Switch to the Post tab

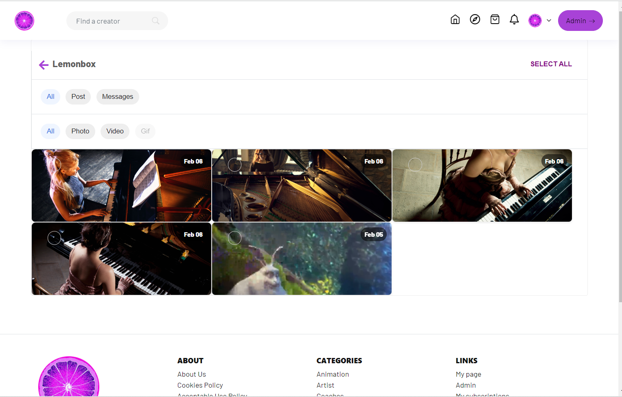tap(78, 97)
